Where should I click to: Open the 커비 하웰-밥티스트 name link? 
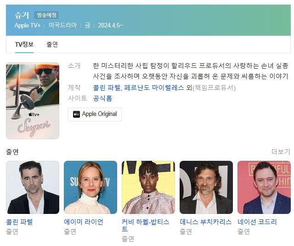tap(145, 225)
